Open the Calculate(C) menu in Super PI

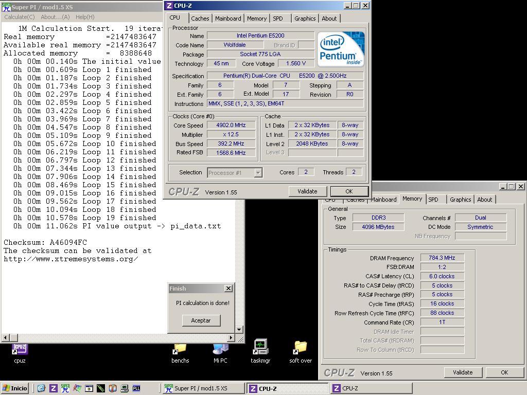pyautogui.click(x=19, y=17)
